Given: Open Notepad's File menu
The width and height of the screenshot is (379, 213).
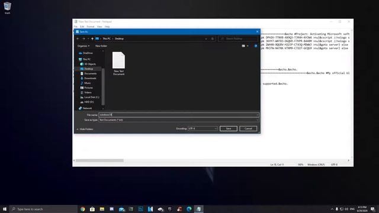Looking at the screenshot, I should [76, 27].
